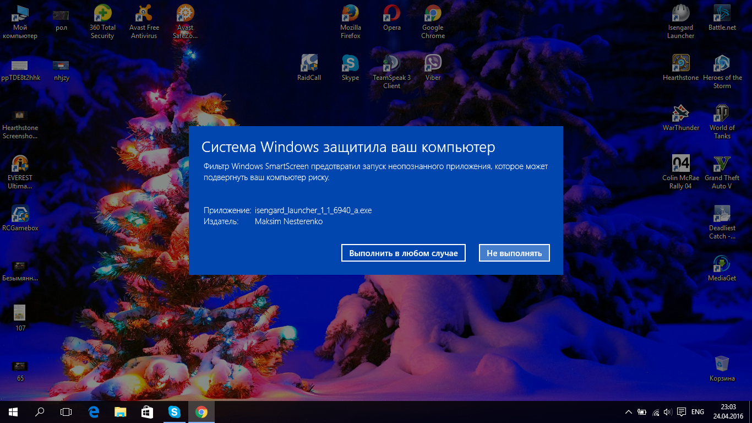Screen dimensions: 752x423
Task: Select the Mozilla Firefox desktop icon
Action: [x=351, y=21]
